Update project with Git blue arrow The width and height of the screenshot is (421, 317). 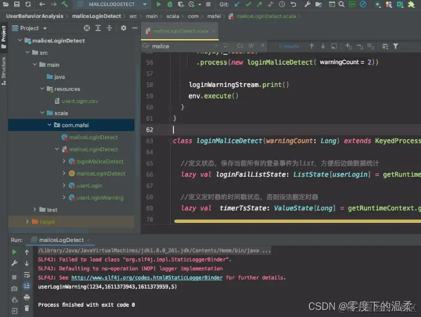[237, 4]
